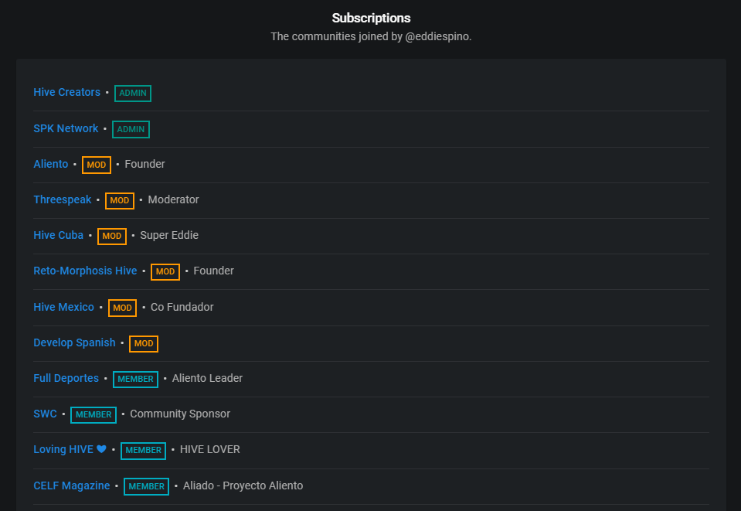Click the MEMBER badge beside Full Deportes

click(x=136, y=379)
